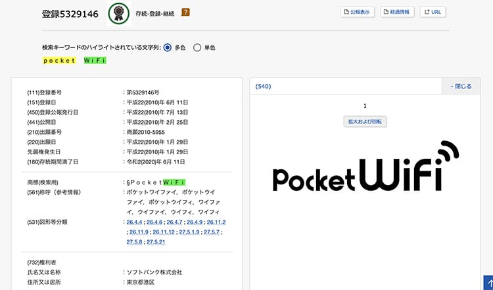Open figure classification 26.4.7 link

pos(174,222)
